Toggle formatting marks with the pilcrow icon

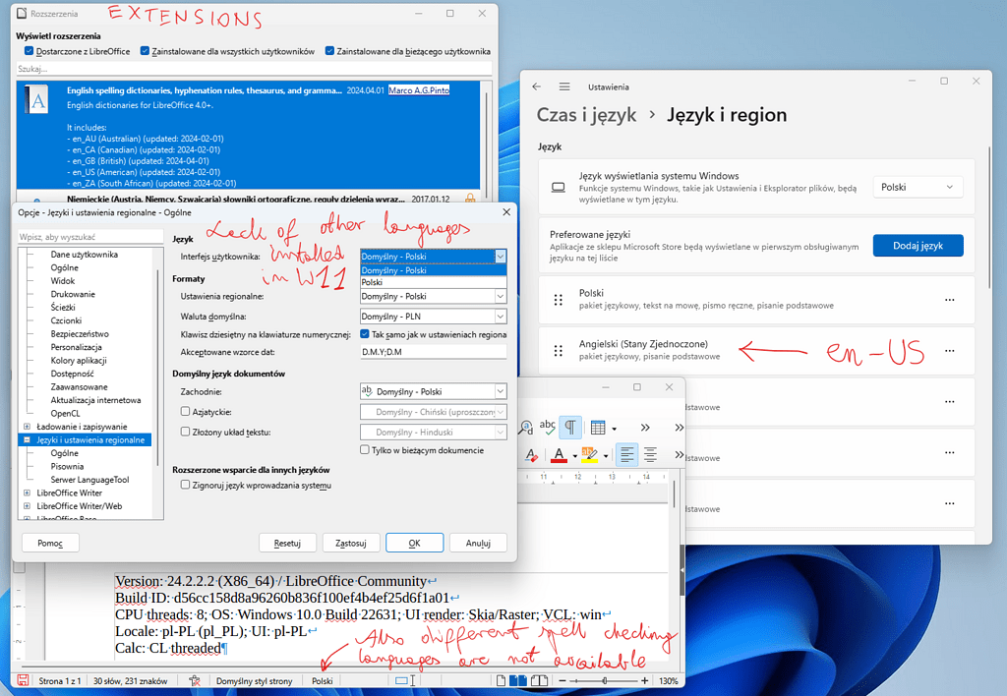tap(571, 426)
